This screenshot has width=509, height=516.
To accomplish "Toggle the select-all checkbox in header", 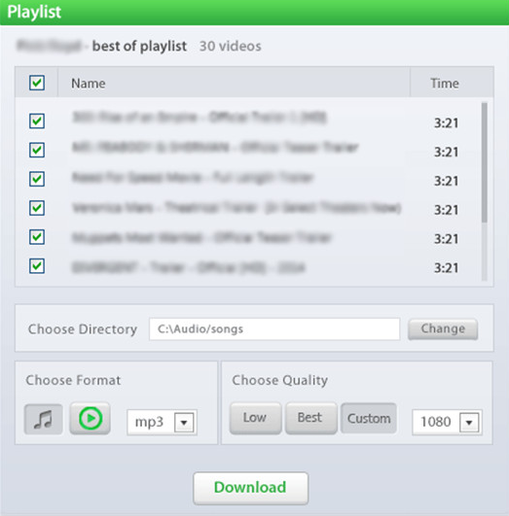I will (x=37, y=83).
